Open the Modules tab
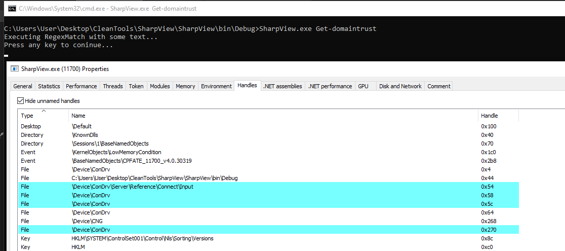Image resolution: width=565 pixels, height=251 pixels. [x=160, y=86]
